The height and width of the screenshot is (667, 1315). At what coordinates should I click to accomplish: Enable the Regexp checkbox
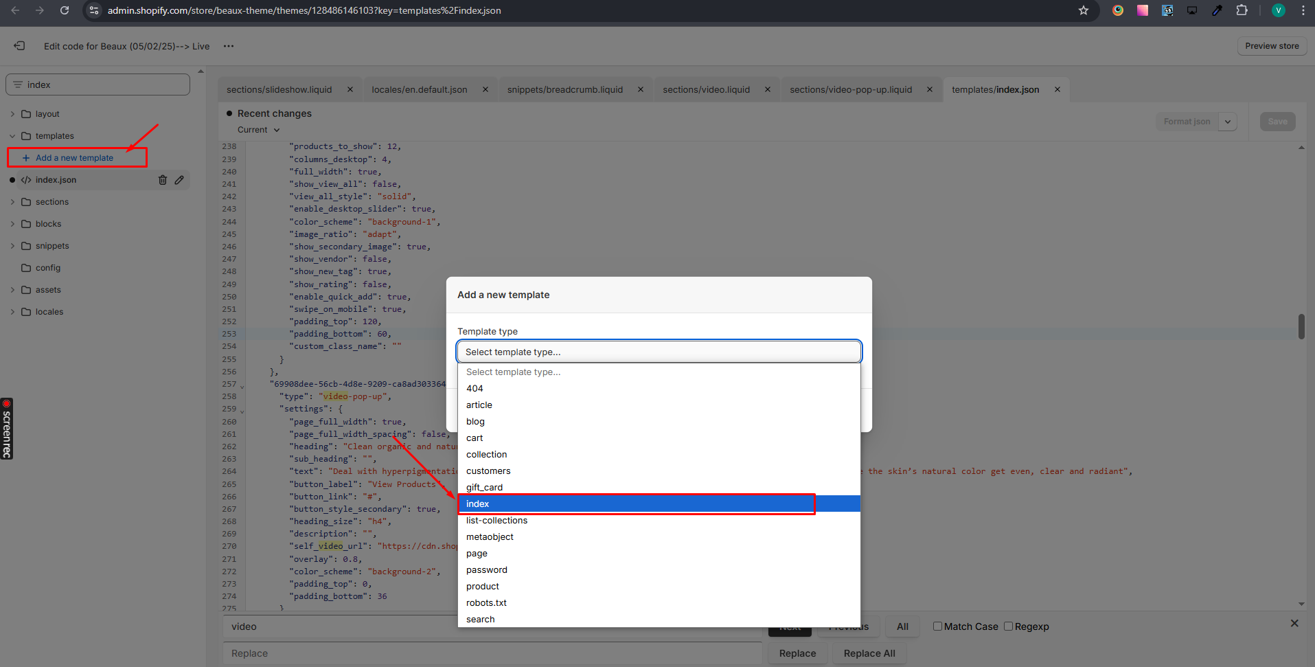point(1008,626)
